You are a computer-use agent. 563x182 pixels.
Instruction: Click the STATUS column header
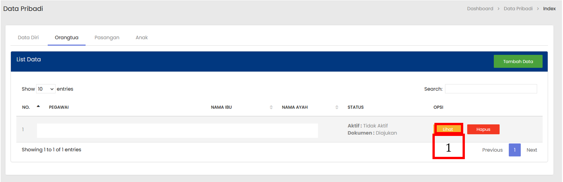[355, 107]
